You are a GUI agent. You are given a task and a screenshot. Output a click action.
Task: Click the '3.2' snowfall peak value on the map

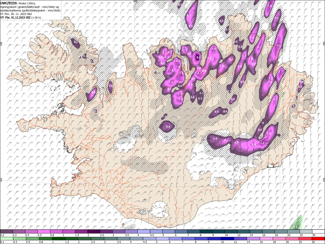coord(199,58)
